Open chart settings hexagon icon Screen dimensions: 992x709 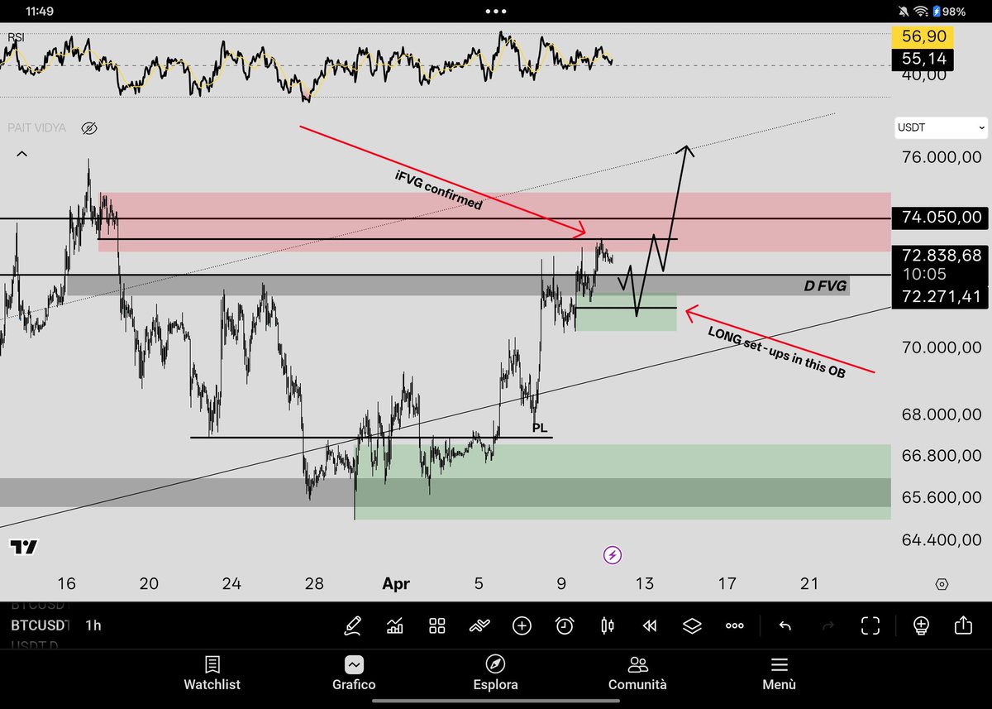(942, 584)
